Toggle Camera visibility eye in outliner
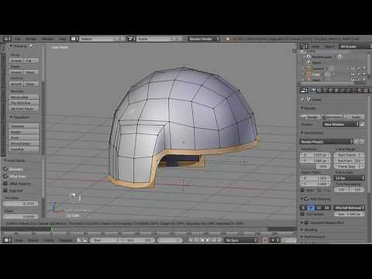Screen dimensions: 372x279 (353, 68)
